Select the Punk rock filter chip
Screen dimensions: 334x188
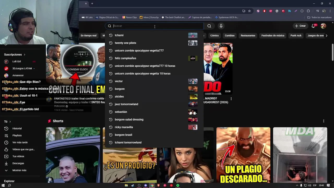296,36
